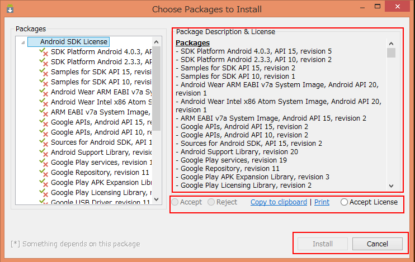
Task: Click status icon beside Android Wear Intel x86 Atom
Action: [x=44, y=102]
